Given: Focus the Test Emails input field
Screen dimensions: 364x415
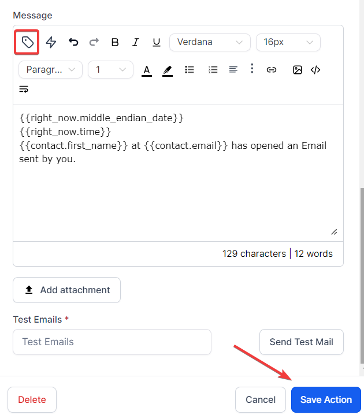Looking at the screenshot, I should [x=112, y=342].
